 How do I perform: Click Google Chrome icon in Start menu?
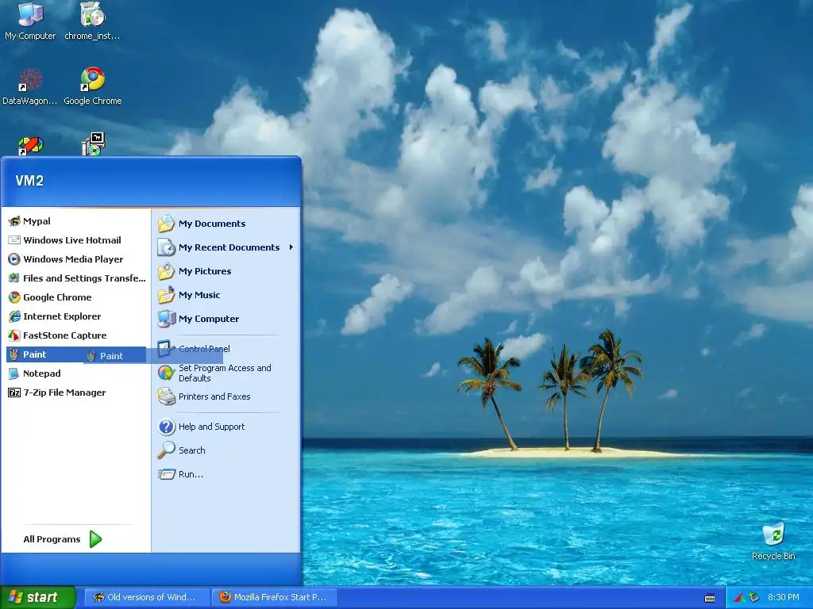point(14,297)
